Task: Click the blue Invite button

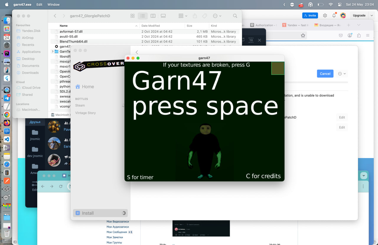Action: [310, 15]
